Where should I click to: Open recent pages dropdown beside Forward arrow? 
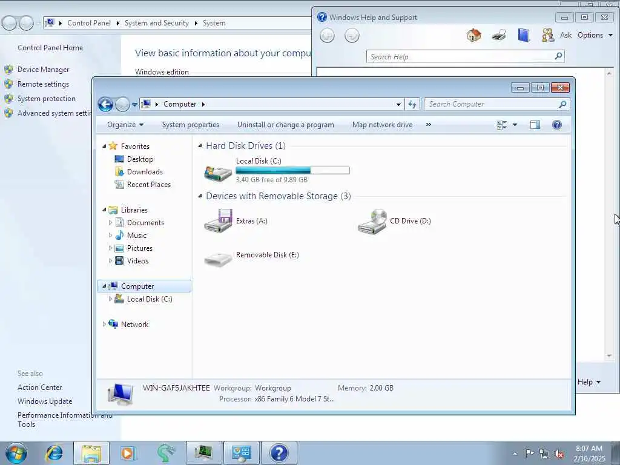click(134, 104)
